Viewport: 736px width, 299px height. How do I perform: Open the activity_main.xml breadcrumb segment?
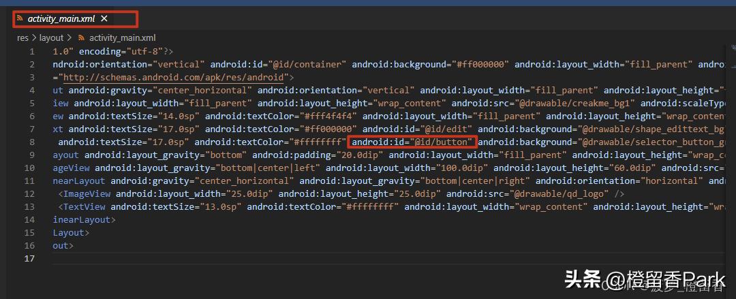(122, 38)
